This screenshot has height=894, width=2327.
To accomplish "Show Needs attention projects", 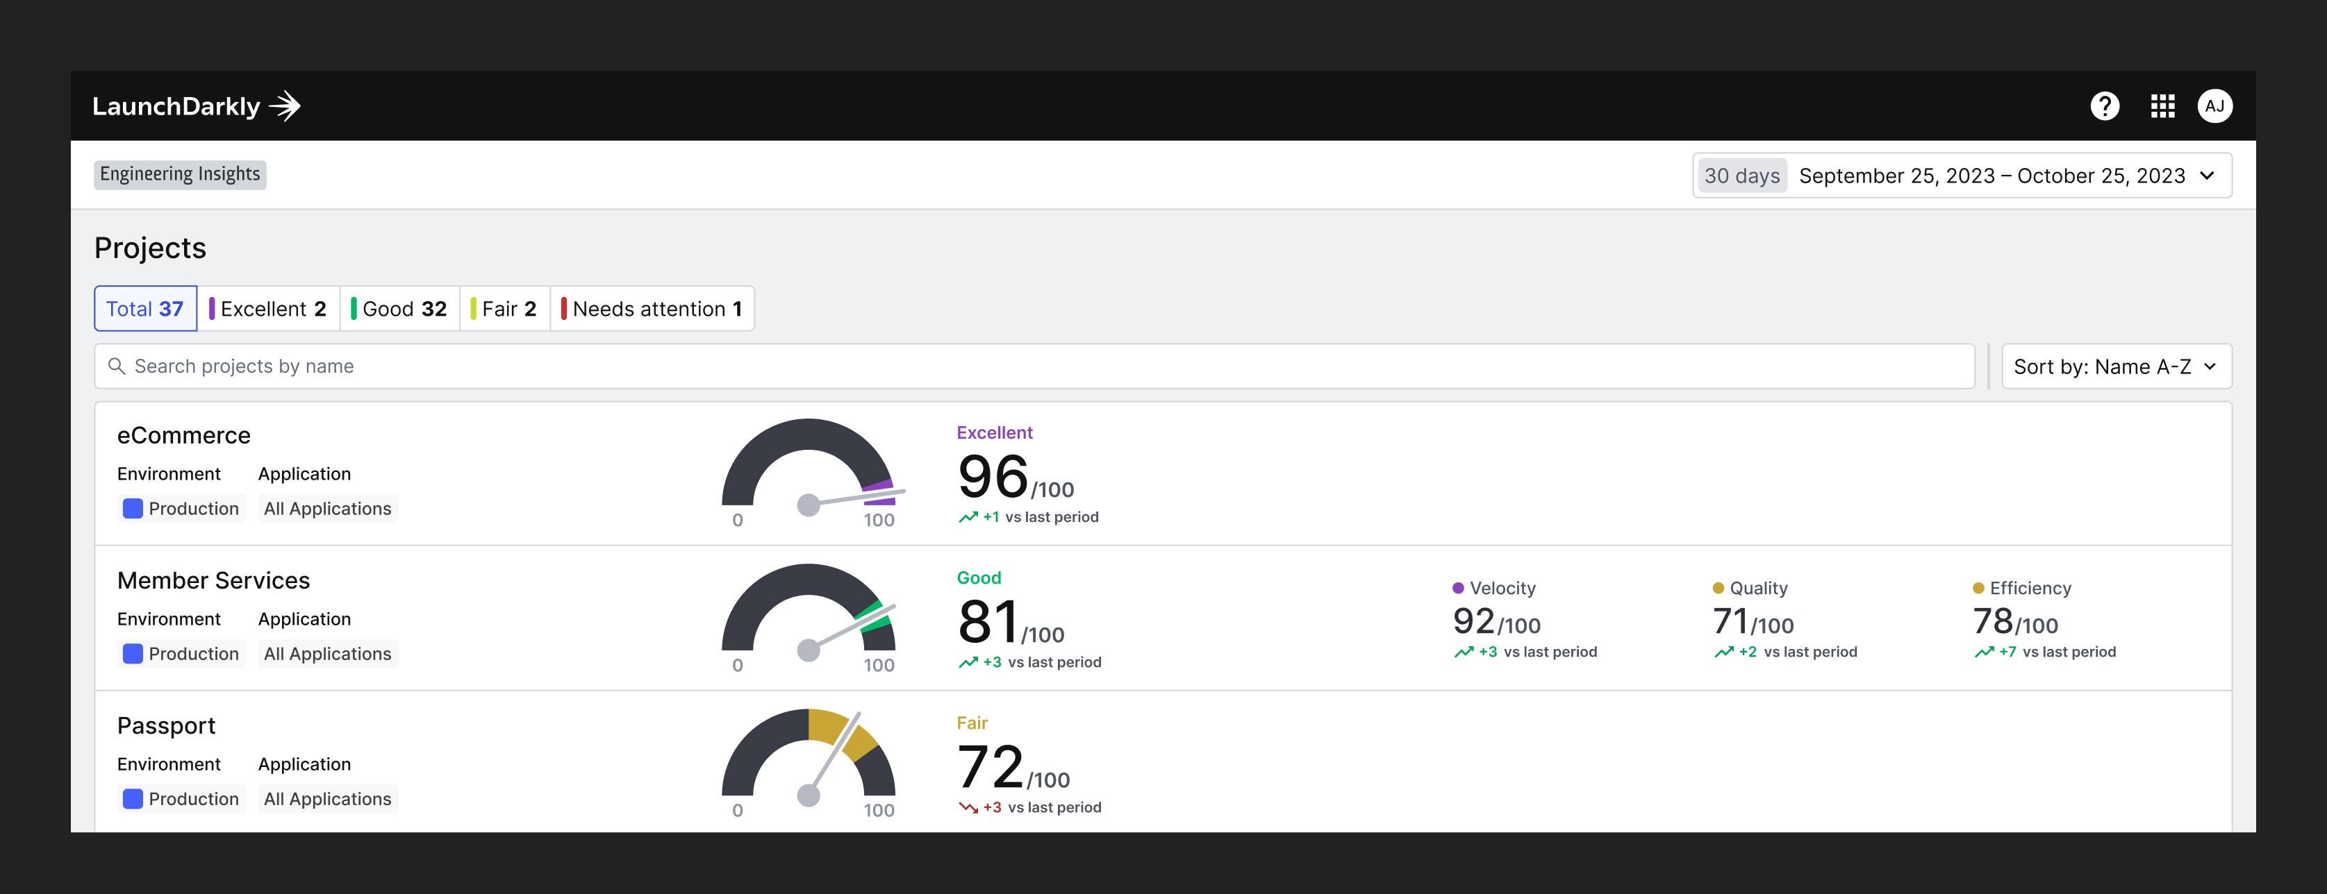I will point(652,309).
